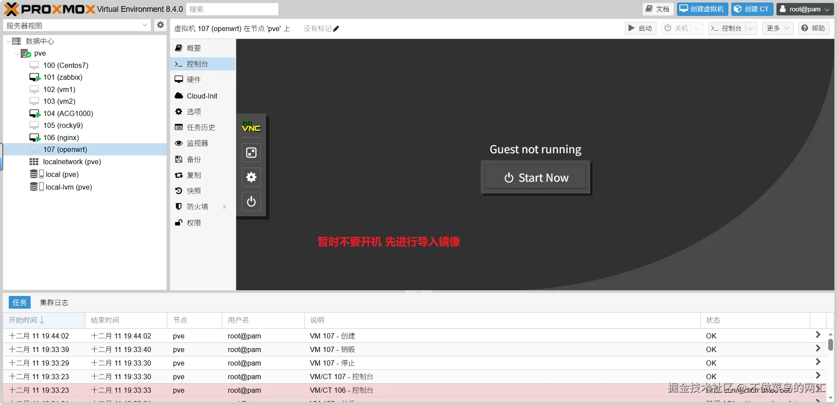837x405 pixels.
Task: Open 复制 menu item
Action: [203, 175]
